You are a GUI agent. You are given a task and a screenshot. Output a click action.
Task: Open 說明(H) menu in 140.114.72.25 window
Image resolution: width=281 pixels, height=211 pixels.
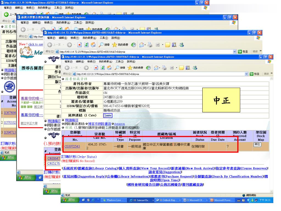click(116, 38)
